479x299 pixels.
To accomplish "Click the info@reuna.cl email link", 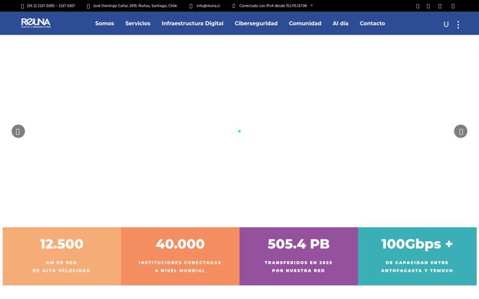I will coord(208,6).
